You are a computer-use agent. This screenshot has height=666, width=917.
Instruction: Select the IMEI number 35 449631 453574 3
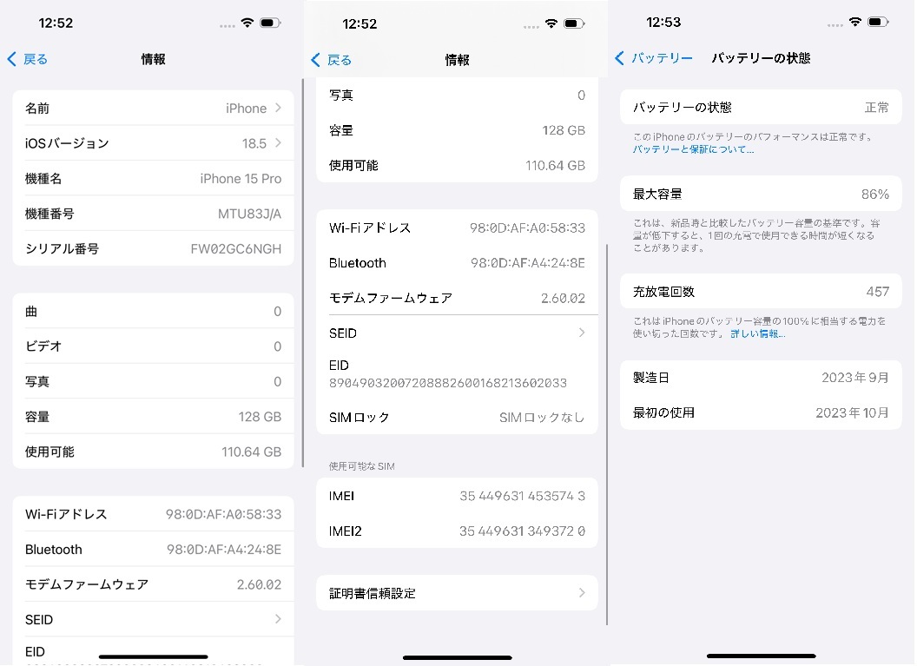click(x=522, y=496)
